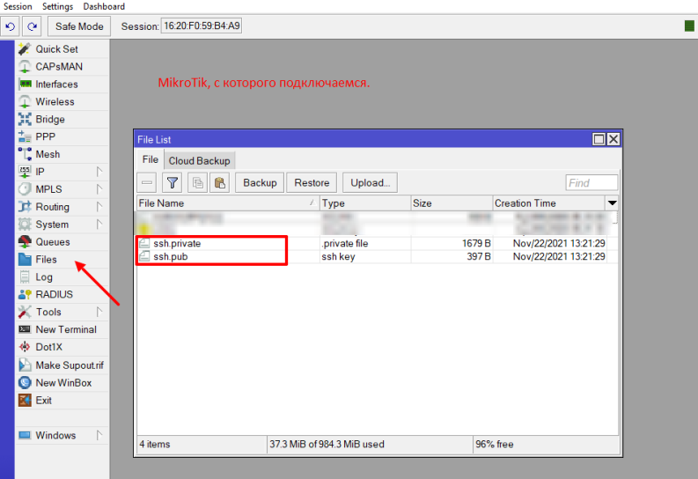Viewport: 698px width, 479px height.
Task: Switch to the Cloud Backup tab
Action: coord(200,161)
